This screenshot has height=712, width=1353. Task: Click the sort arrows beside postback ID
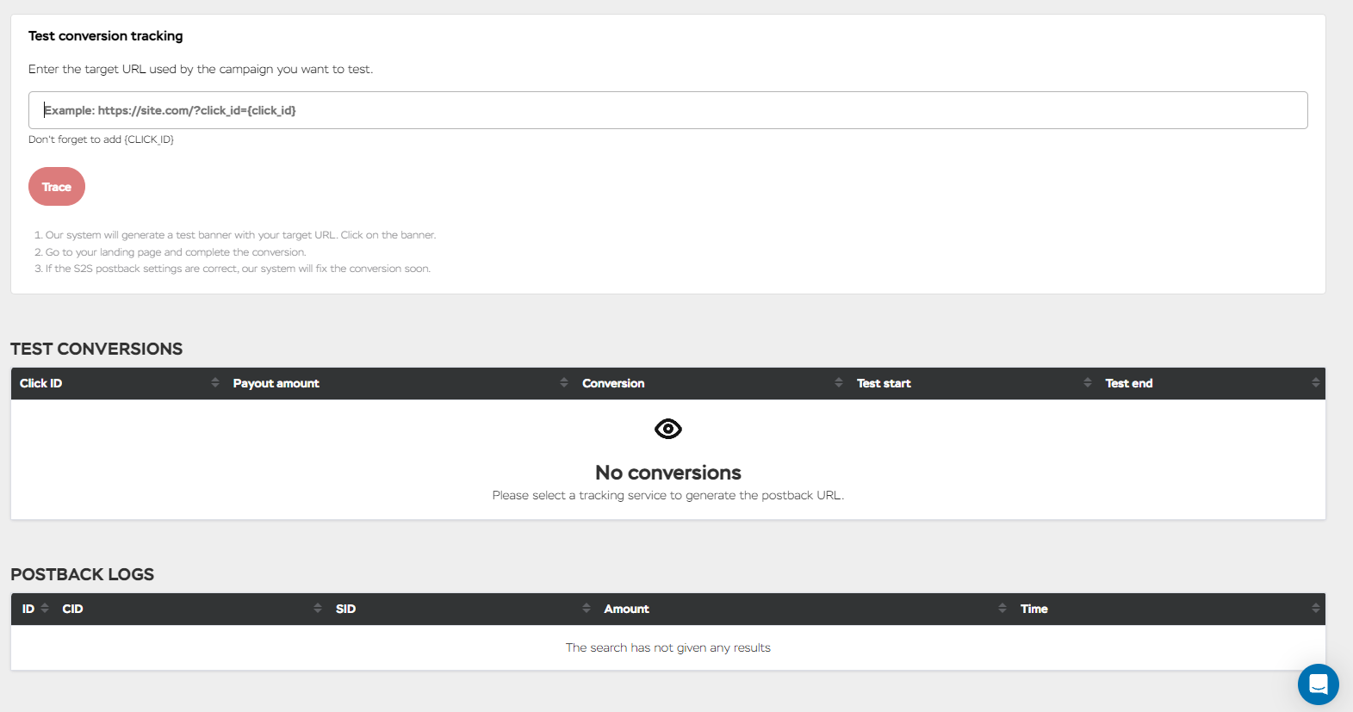coord(45,609)
